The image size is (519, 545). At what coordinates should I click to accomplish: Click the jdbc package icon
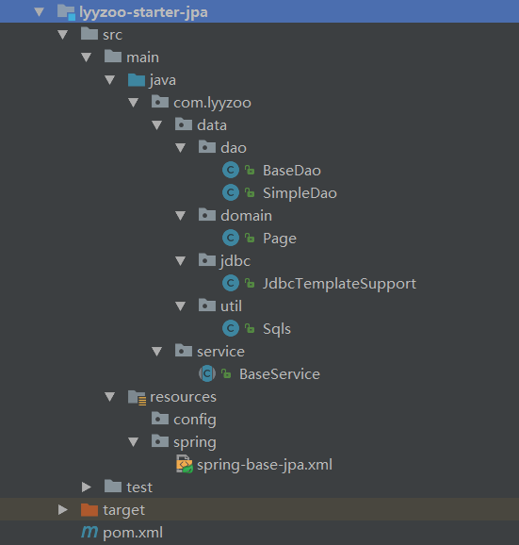click(207, 260)
